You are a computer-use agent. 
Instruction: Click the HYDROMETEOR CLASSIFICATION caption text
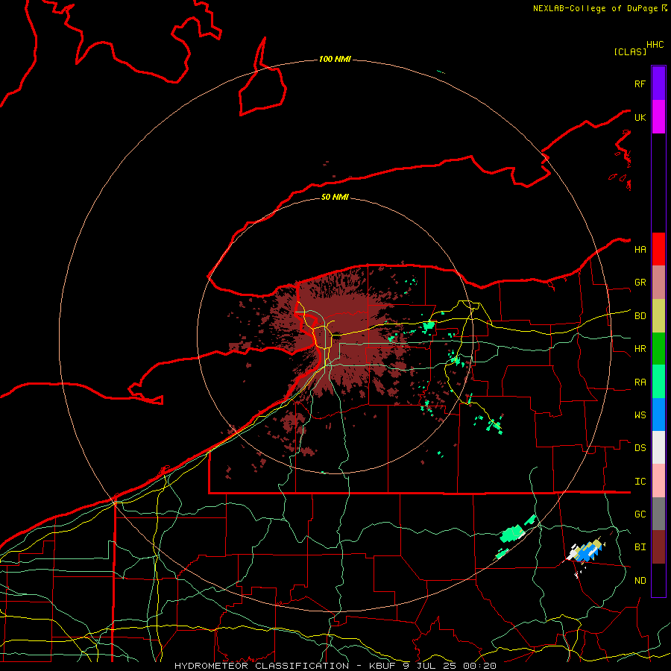[262, 666]
